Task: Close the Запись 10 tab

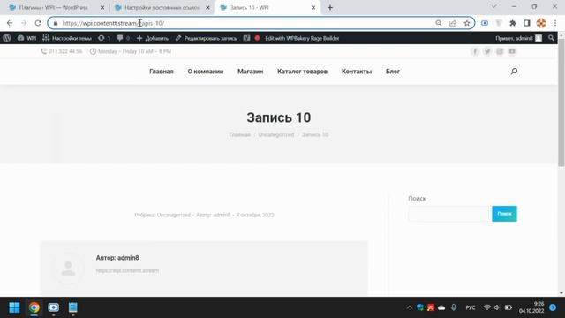Action: tap(313, 8)
